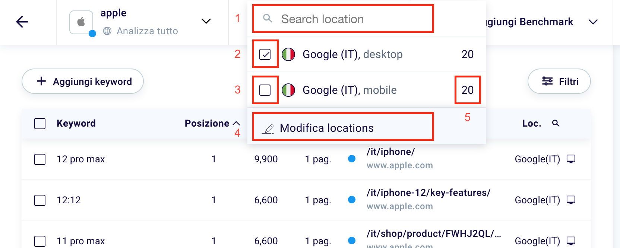Open the Filtri filters button

559,81
